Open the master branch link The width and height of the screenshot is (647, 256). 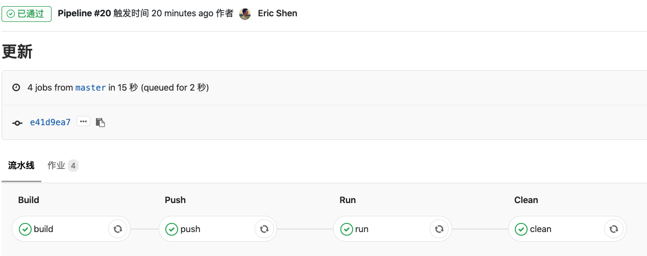click(x=90, y=88)
